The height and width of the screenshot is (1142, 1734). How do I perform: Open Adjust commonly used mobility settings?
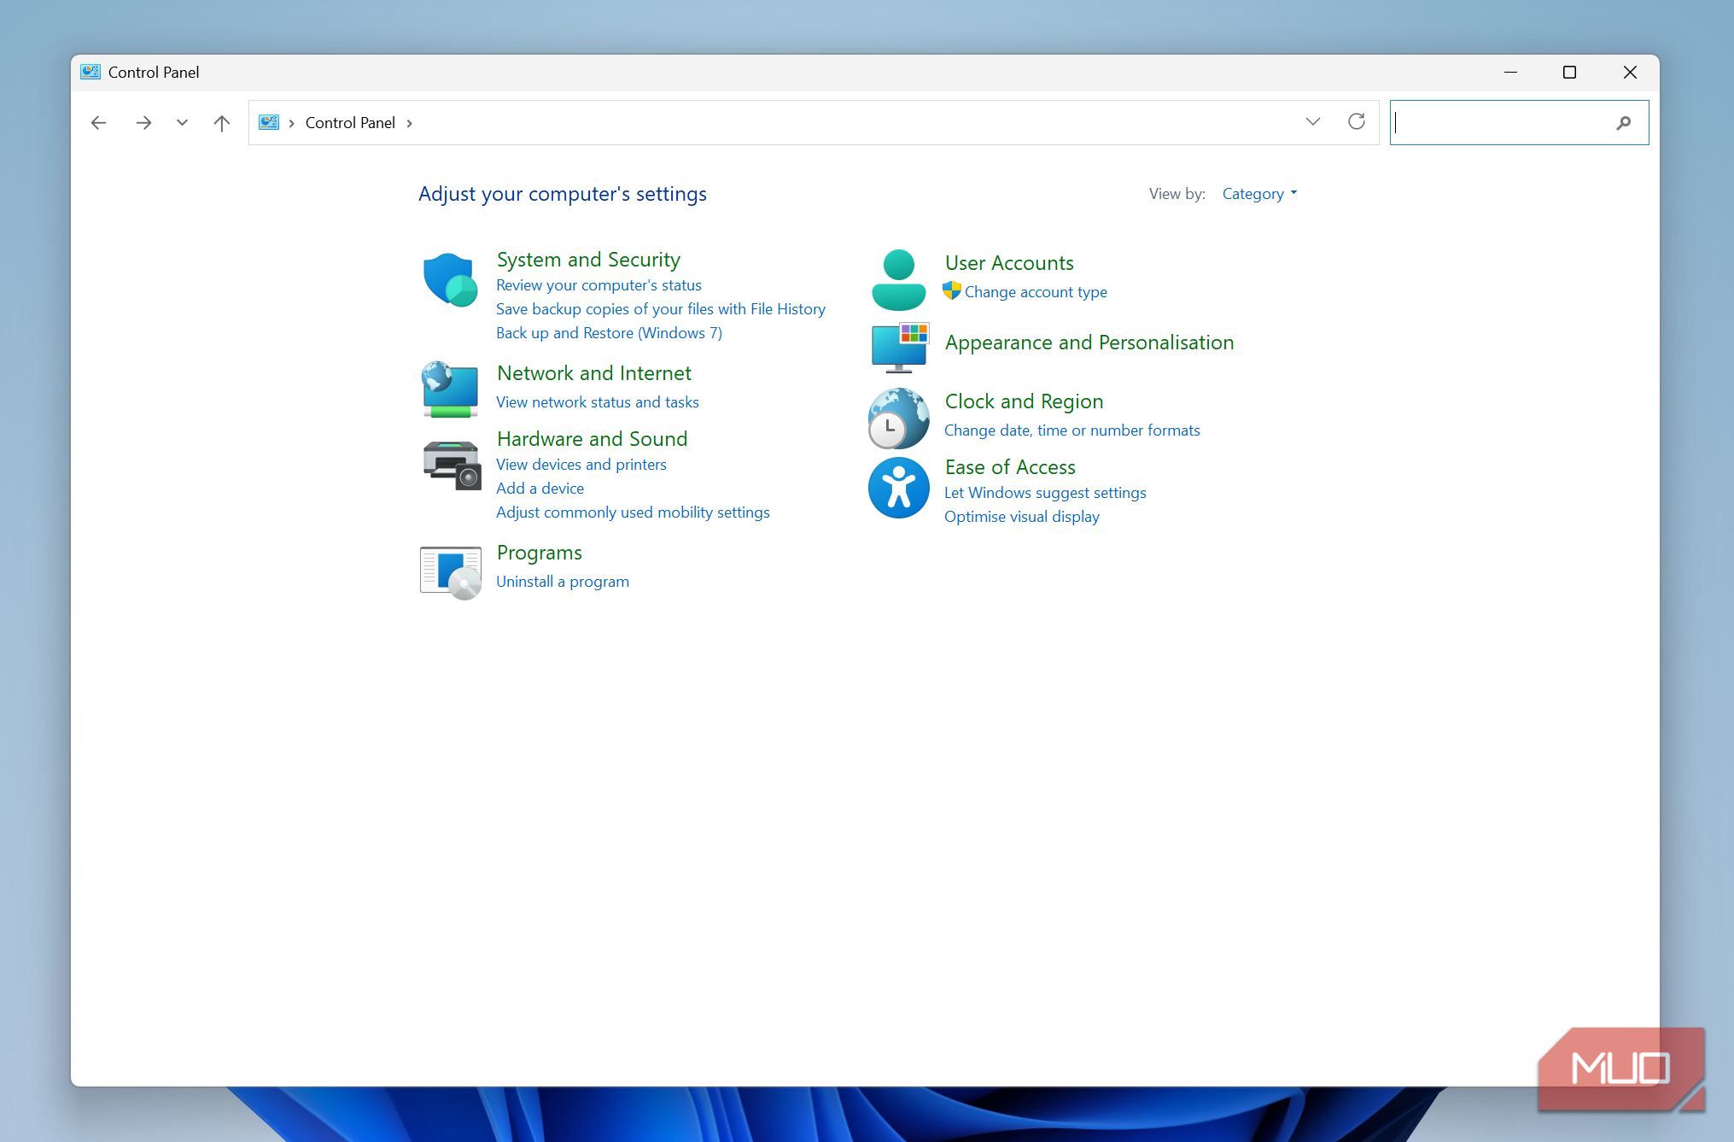pyautogui.click(x=633, y=512)
